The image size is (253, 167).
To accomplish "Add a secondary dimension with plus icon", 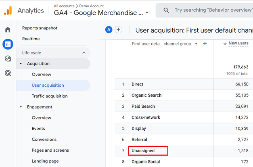I will [205, 44].
